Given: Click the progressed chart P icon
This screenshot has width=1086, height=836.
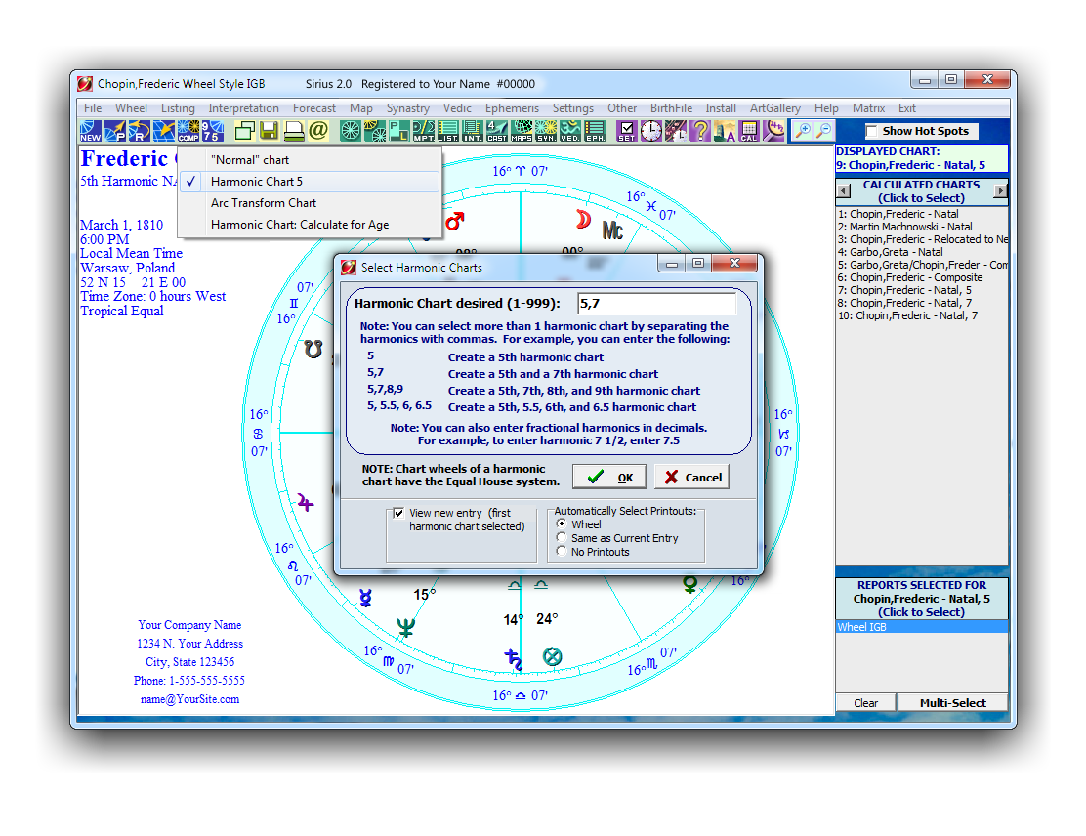Looking at the screenshot, I should click(x=115, y=131).
